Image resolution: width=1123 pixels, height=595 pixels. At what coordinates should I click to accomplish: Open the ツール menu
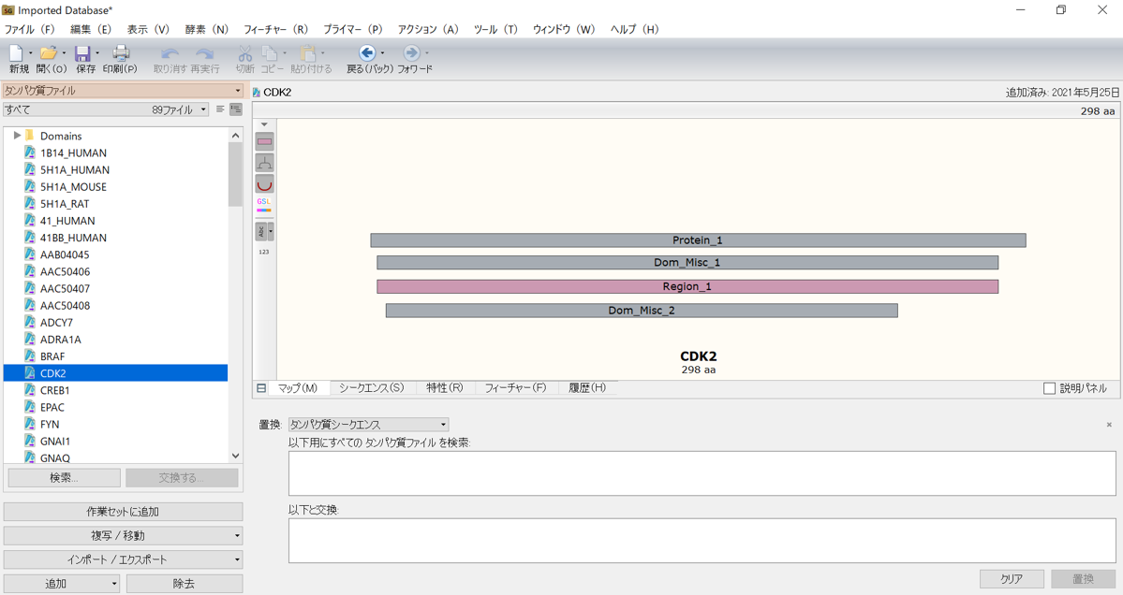tap(494, 29)
